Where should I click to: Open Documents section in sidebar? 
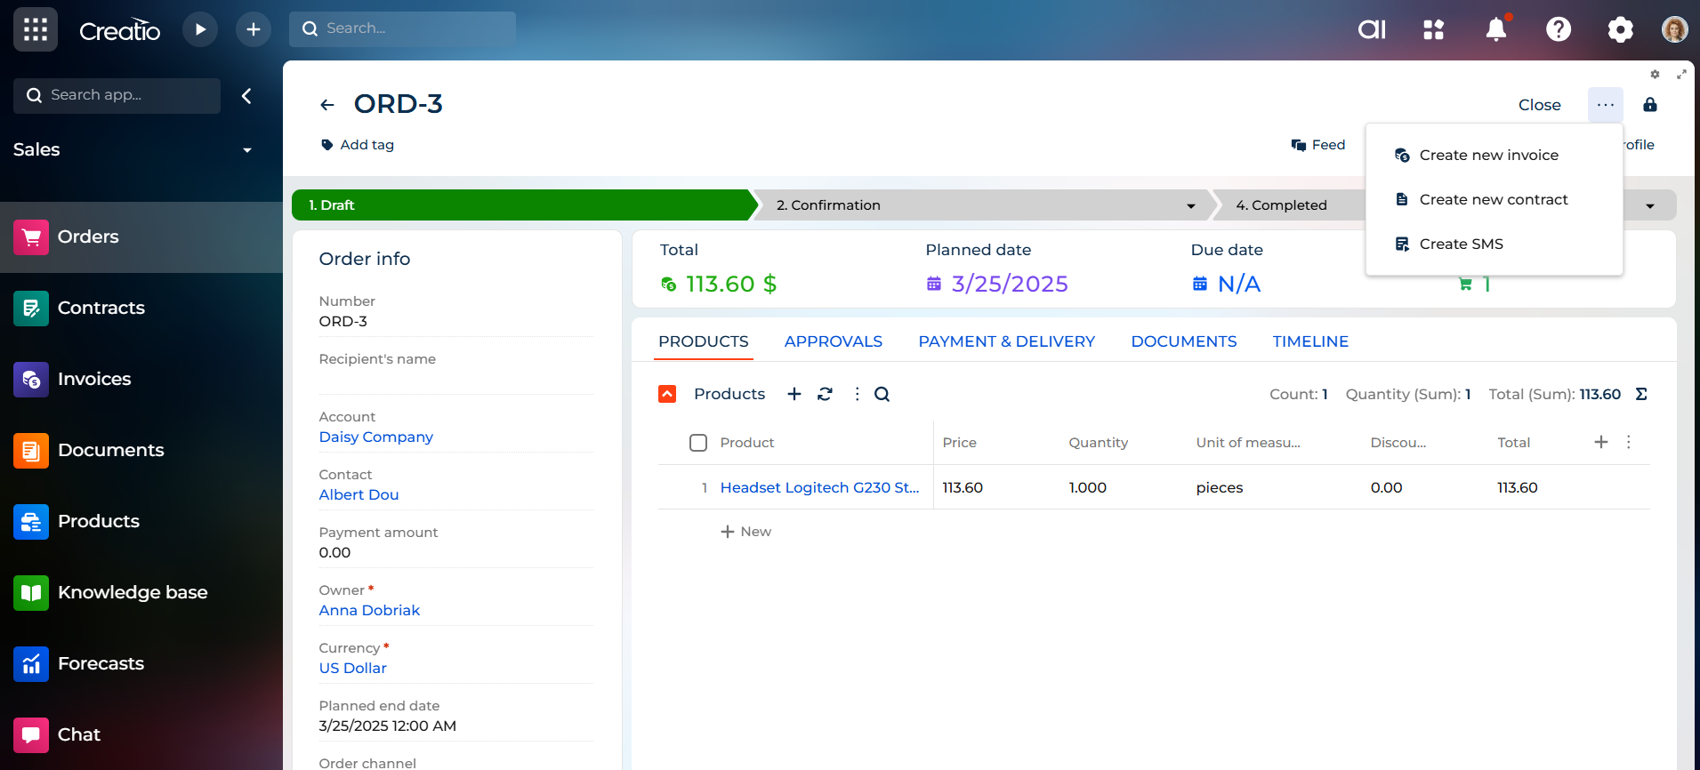[141, 450]
